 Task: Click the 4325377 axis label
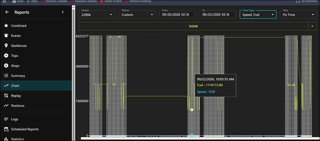click(82, 36)
